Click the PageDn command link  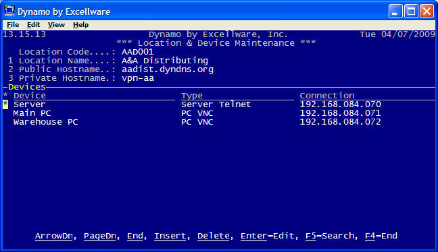[100, 236]
